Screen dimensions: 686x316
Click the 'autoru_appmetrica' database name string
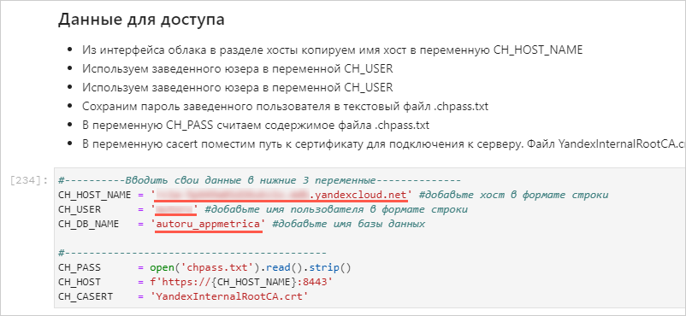tap(208, 225)
